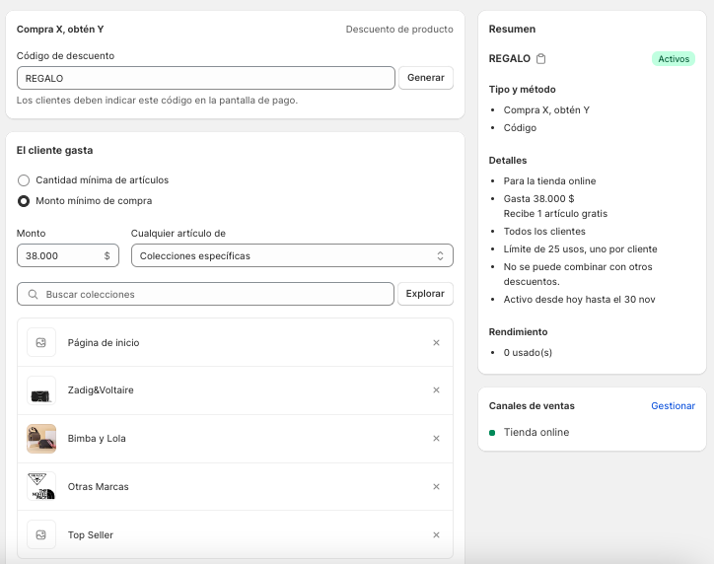Click the Otras Marcas collection thumbnail
This screenshot has width=714, height=564.
point(41,487)
